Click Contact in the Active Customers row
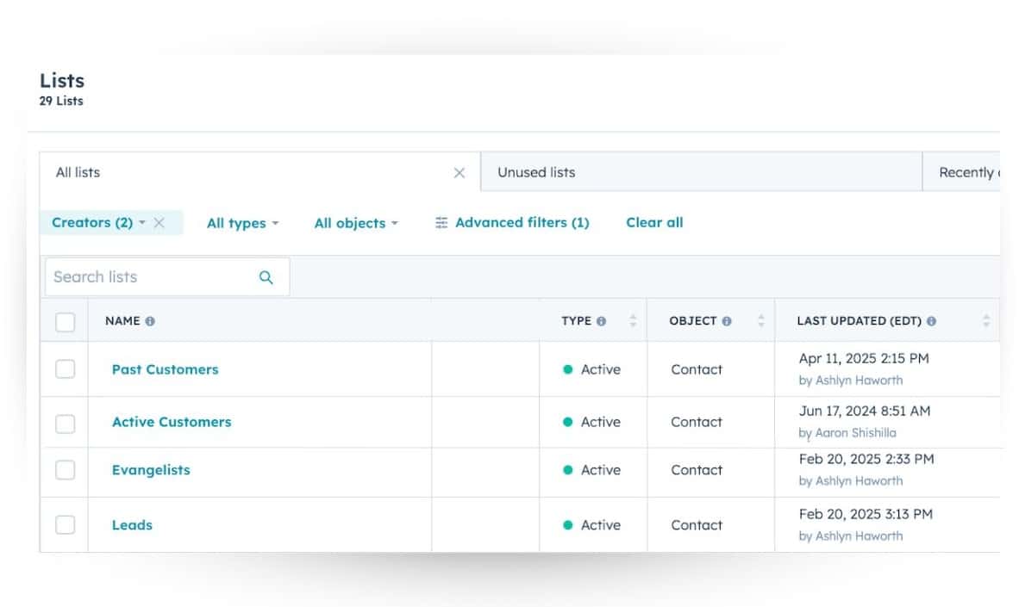This screenshot has width=1019, height=607. pos(697,422)
